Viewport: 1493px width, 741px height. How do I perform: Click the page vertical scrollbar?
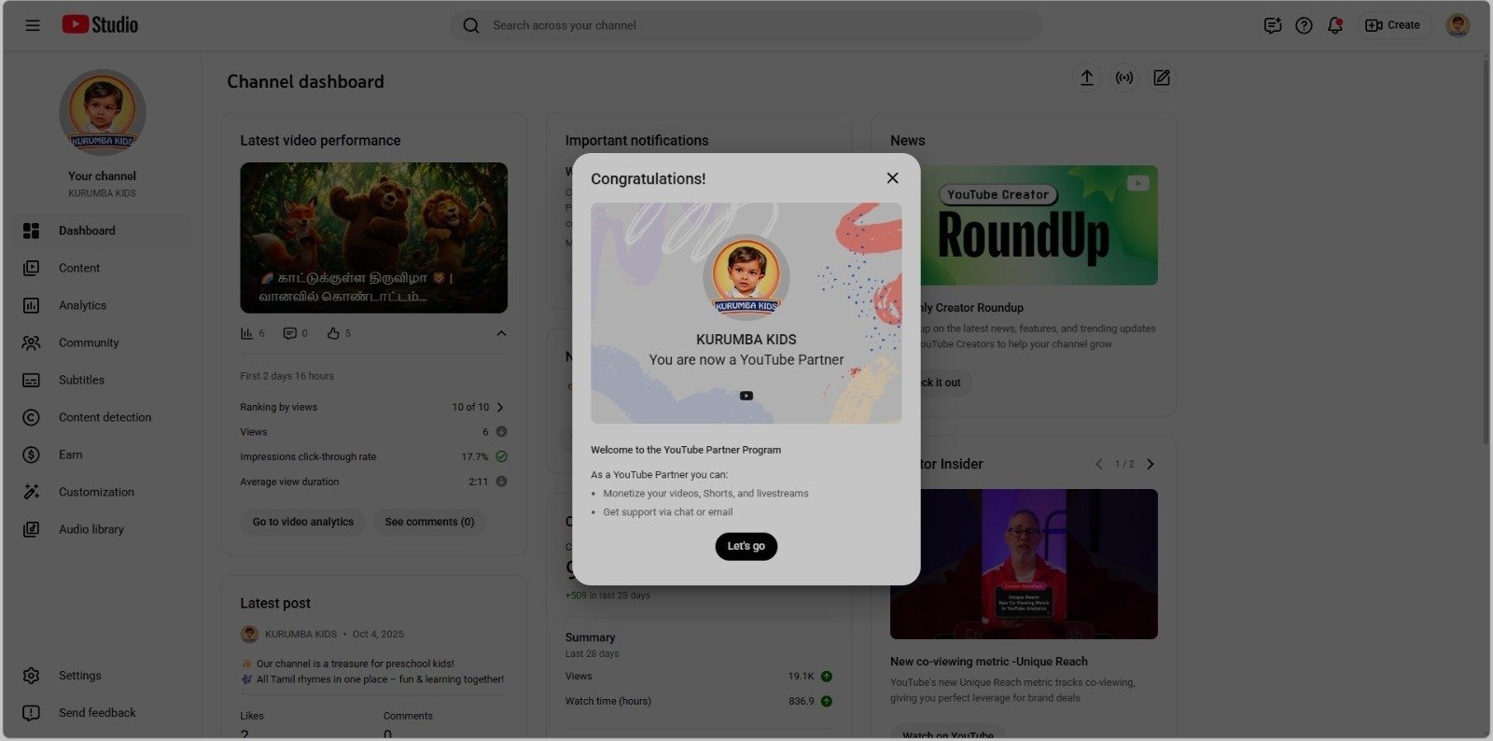tap(1486, 252)
